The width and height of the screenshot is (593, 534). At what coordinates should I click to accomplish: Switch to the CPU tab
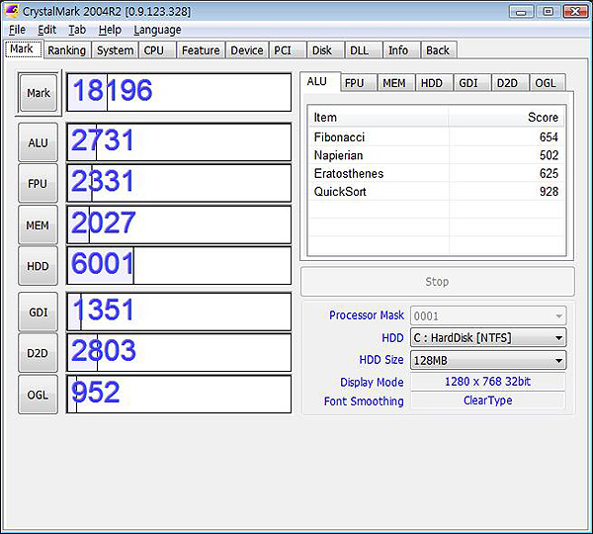(157, 50)
